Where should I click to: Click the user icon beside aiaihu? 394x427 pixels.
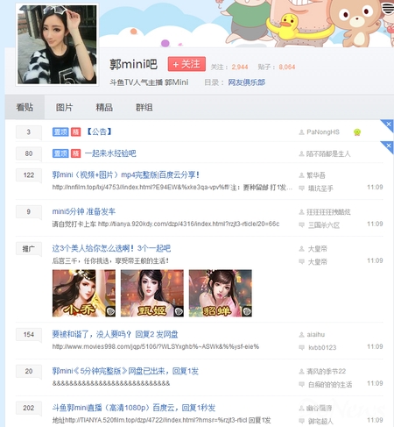pyautogui.click(x=302, y=335)
